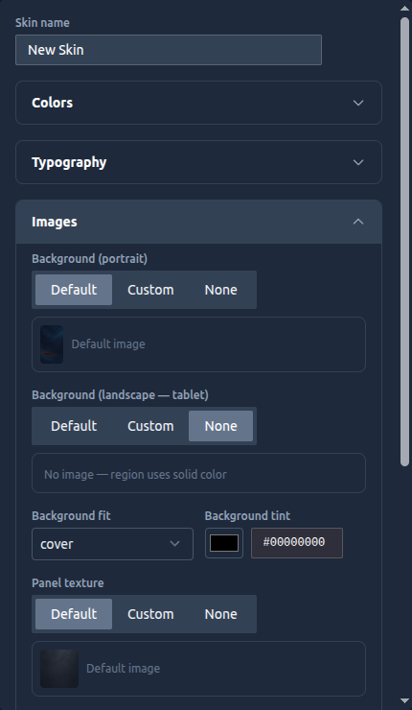The height and width of the screenshot is (710, 412).
Task: Expand the Typography section
Action: tap(198, 162)
